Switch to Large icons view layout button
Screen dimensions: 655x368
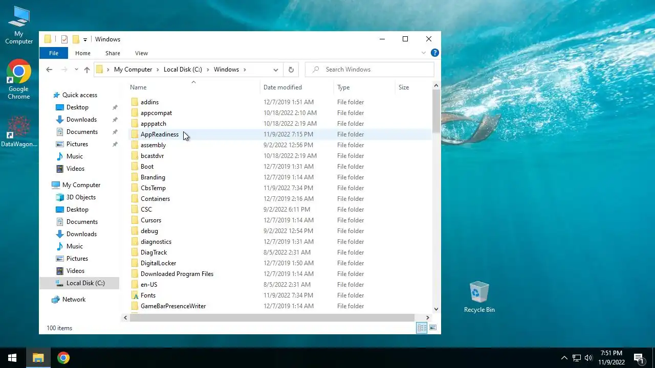(433, 328)
